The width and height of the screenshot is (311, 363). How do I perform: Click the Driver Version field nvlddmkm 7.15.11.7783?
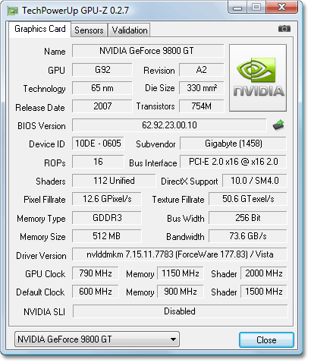(180, 254)
